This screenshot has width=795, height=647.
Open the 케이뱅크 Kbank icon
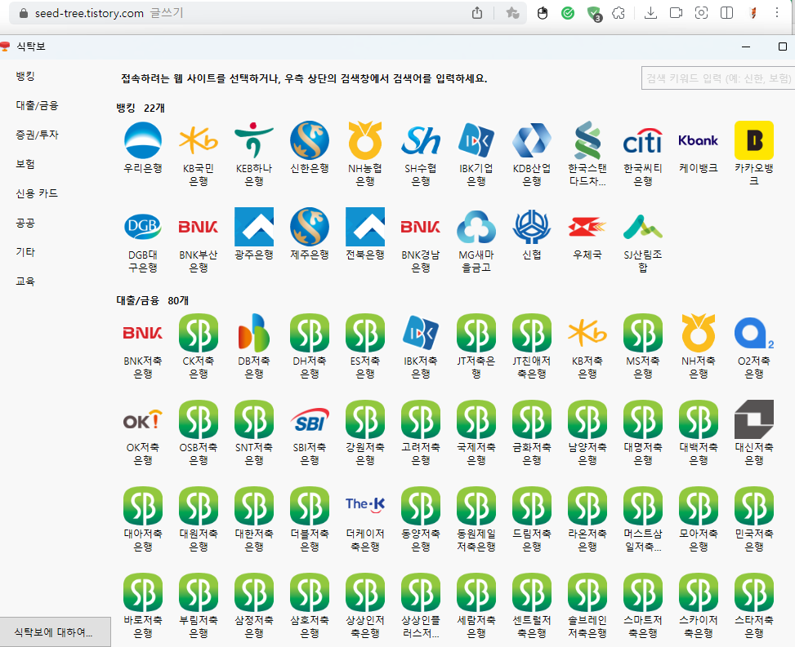click(698, 140)
